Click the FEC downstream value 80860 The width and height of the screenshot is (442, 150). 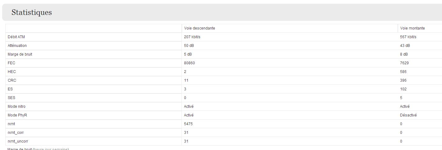[x=190, y=63]
